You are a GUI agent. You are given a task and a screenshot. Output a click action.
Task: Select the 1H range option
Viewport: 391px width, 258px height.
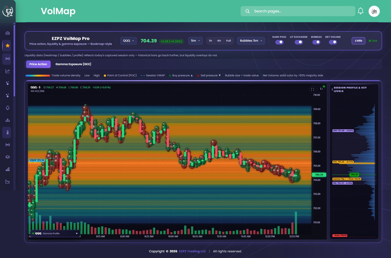[x=210, y=41]
